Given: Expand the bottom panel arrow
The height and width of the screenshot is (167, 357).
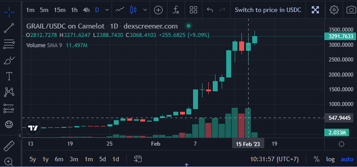Looking at the screenshot, I should tap(186, 165).
